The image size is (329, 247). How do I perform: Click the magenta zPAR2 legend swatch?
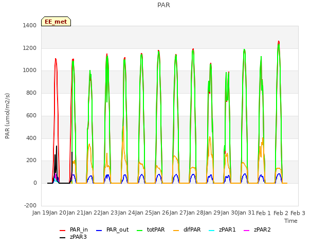[246, 231]
